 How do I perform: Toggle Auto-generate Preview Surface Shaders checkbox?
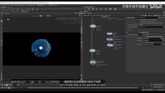pyautogui.click(x=139, y=20)
